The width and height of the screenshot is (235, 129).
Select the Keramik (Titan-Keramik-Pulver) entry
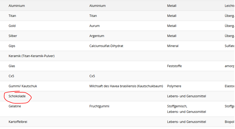coord(32,56)
